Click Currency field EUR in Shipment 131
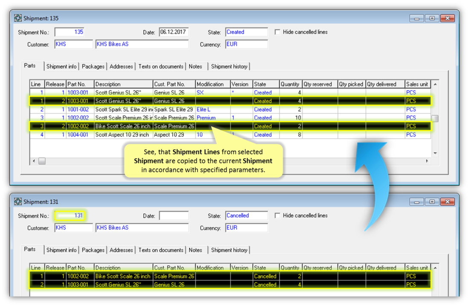469x306 pixels. coord(247,228)
